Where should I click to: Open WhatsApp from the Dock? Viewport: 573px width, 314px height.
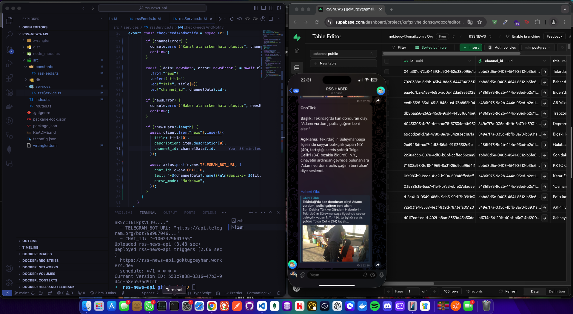(149, 306)
